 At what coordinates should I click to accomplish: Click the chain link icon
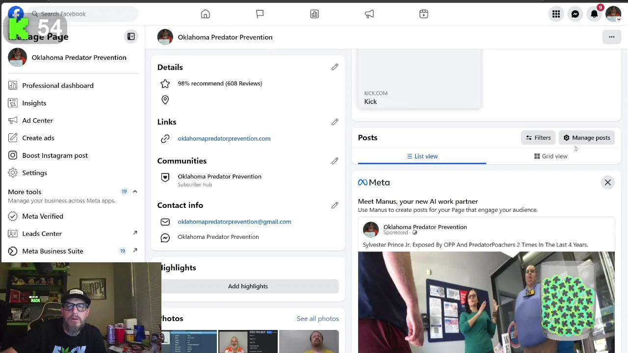coord(165,139)
